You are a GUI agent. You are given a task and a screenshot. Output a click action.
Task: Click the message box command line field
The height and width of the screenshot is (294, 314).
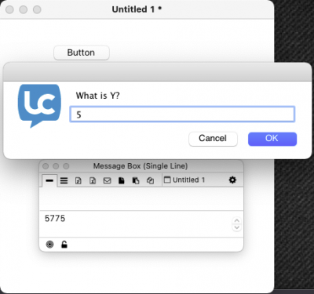[x=141, y=199]
